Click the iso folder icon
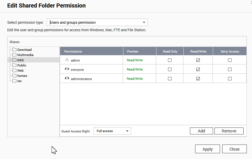Screen dimensions: 252x159 coord(14,81)
